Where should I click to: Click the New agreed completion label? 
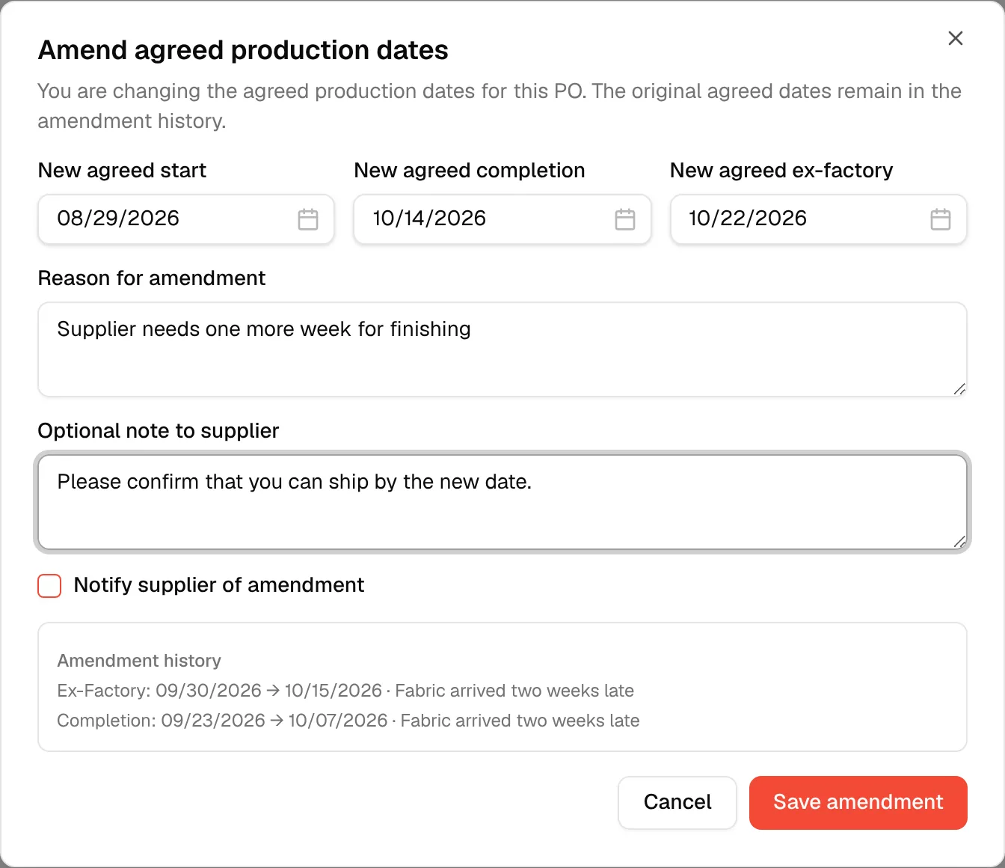[470, 171]
